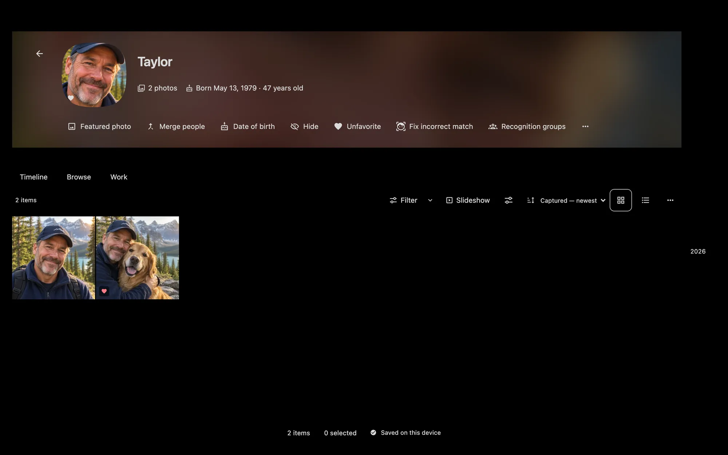Open the solo selfie photo thumbnail
Screen dimensions: 728x455
click(x=54, y=258)
